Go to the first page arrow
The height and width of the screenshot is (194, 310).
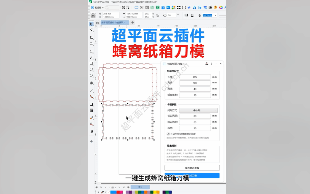(x=101, y=187)
